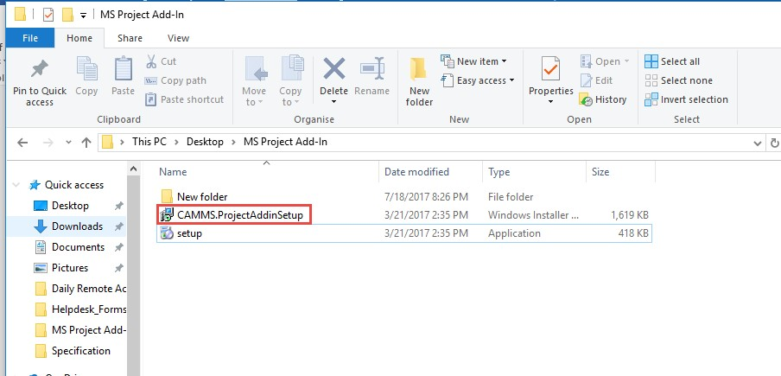
Task: Click This PC in the address bar
Action: point(149,142)
